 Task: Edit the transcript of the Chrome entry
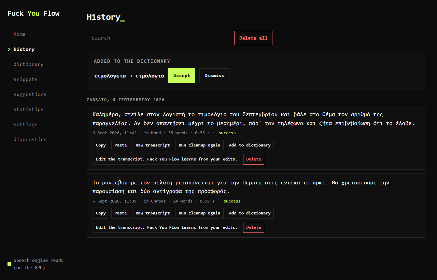(167, 227)
